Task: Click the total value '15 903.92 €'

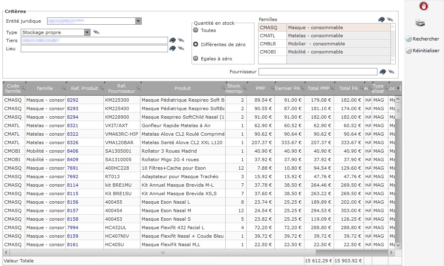Action: pyautogui.click(x=348, y=261)
